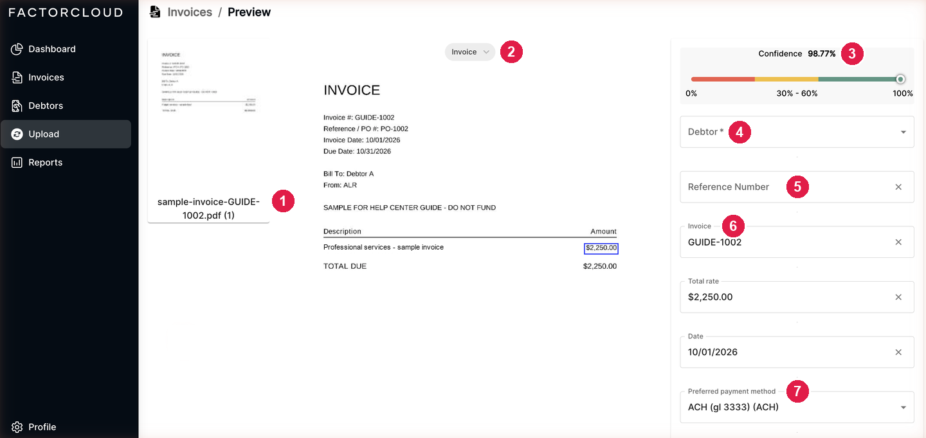Click the 'Due Date: 10/31/2026' text

pos(357,152)
